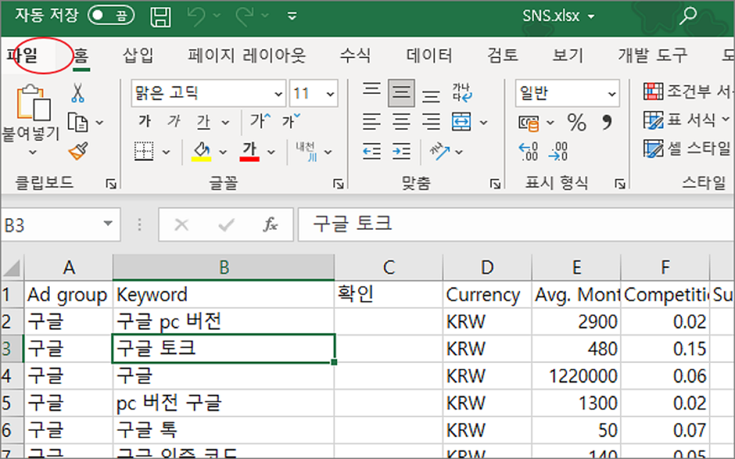Click the text Orientation icon
Image resolution: width=735 pixels, height=459 pixels.
click(440, 152)
